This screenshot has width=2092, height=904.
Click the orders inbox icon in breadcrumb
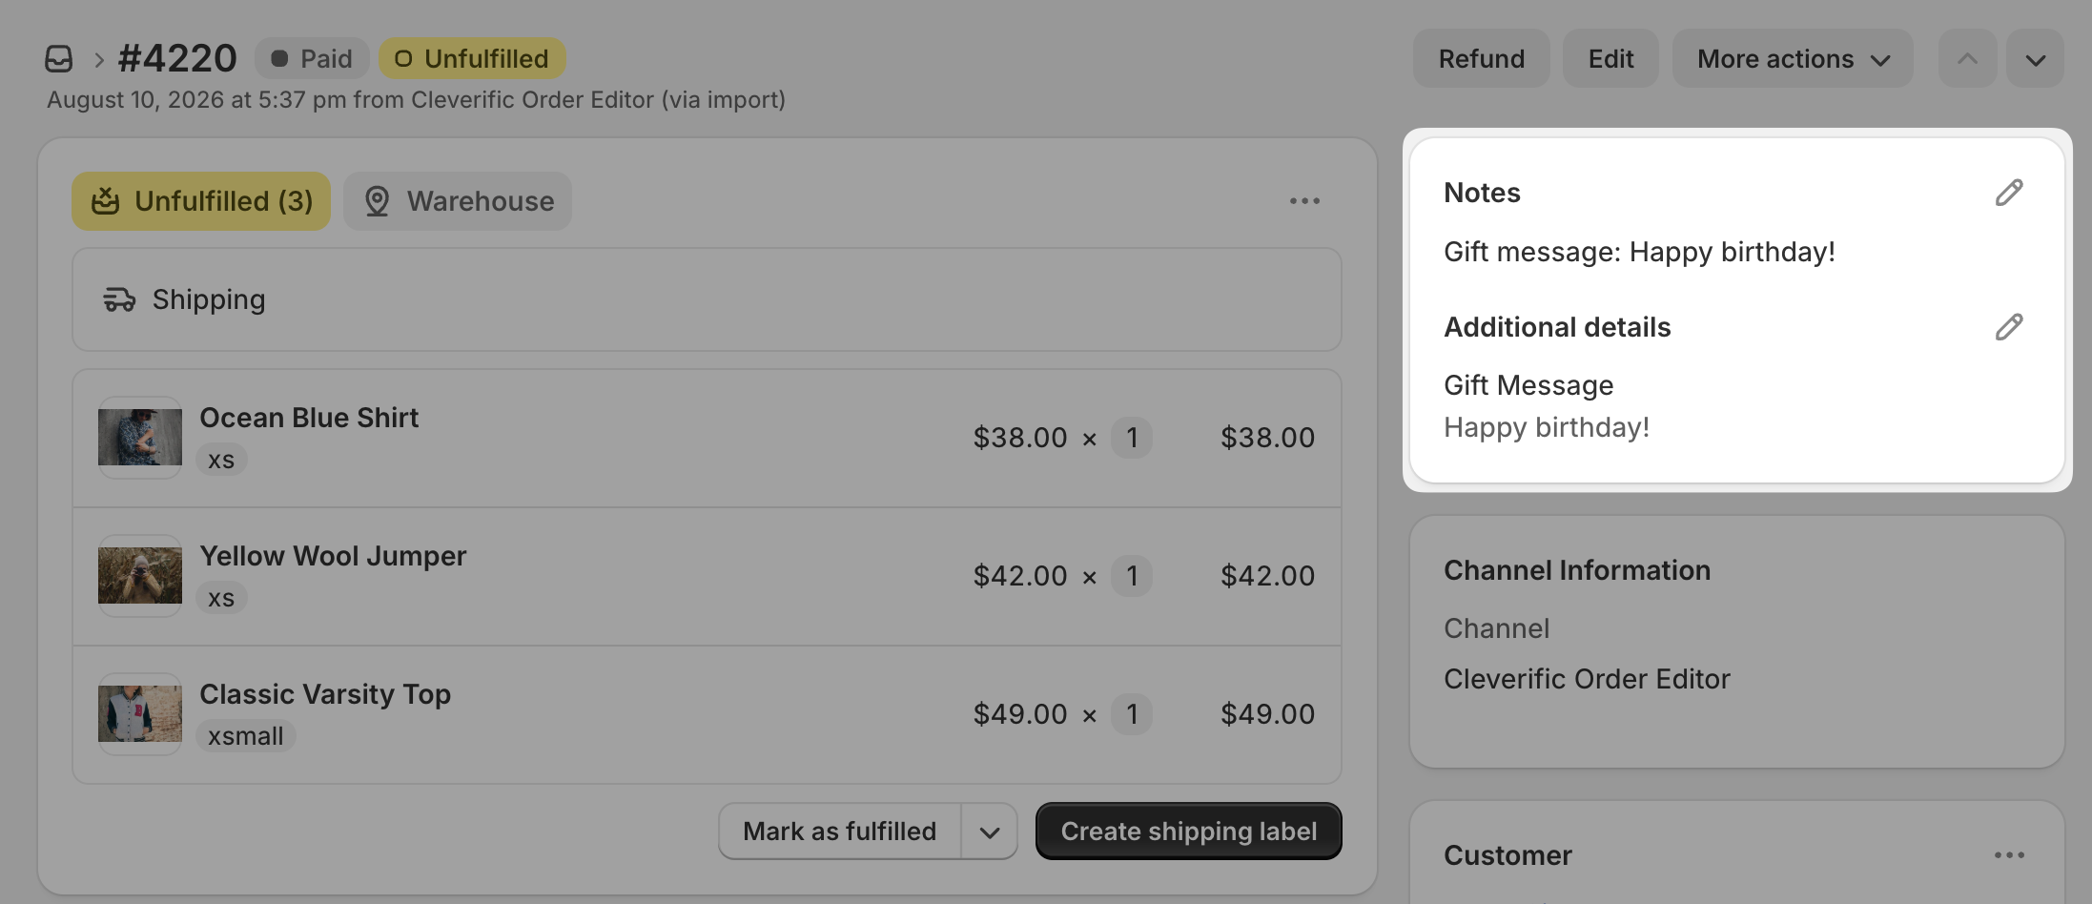click(x=59, y=59)
